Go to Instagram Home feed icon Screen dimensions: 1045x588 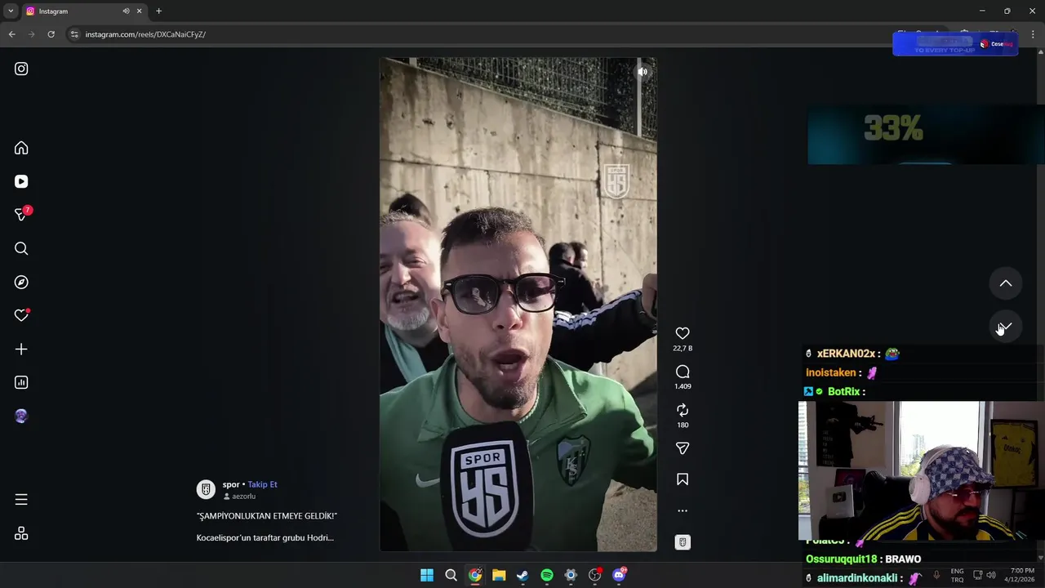coord(21,148)
